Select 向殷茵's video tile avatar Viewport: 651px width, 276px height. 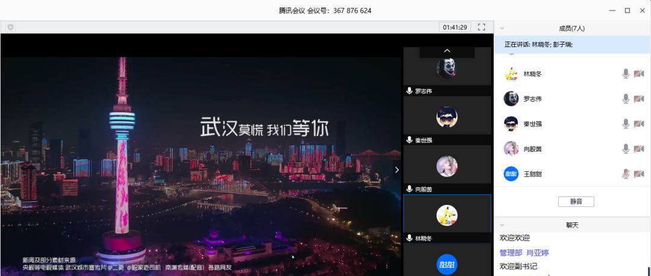(x=447, y=166)
